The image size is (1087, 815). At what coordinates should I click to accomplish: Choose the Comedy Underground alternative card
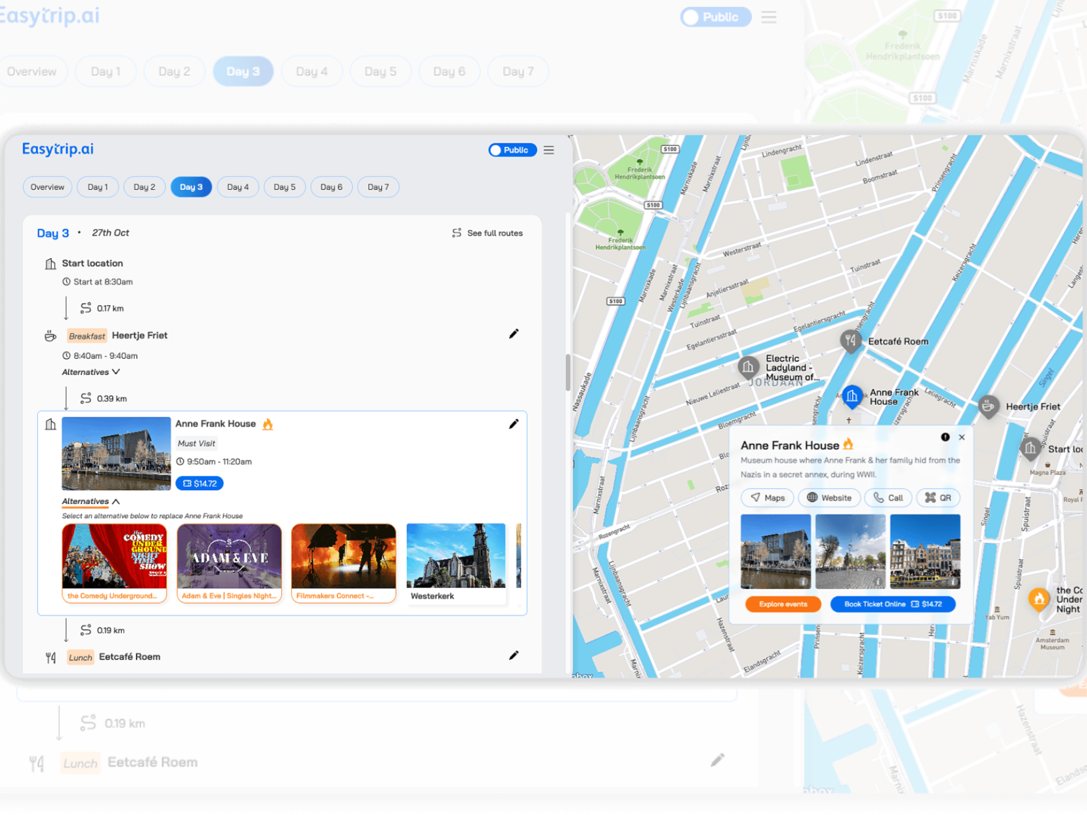(115, 563)
